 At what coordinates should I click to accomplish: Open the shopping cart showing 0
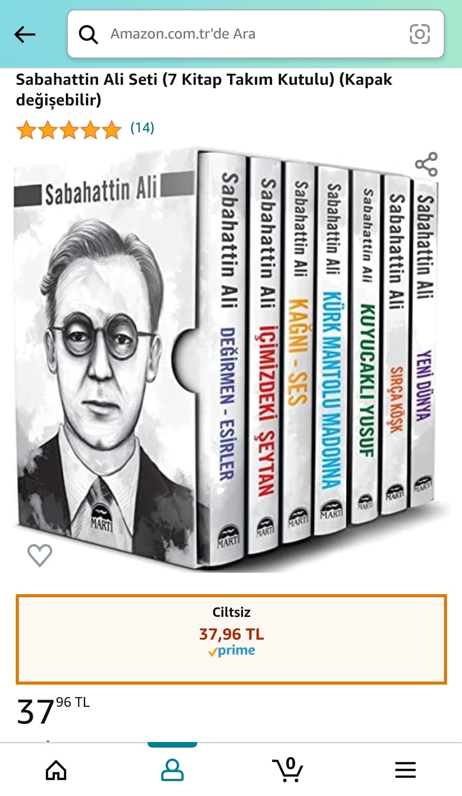click(x=288, y=769)
